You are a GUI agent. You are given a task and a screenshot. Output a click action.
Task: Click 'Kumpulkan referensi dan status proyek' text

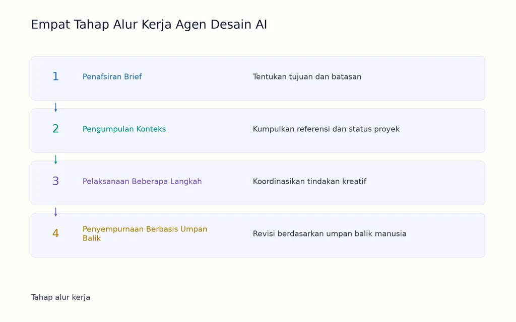tap(326, 129)
